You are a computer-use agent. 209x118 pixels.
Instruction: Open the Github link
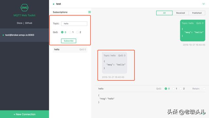28,23
